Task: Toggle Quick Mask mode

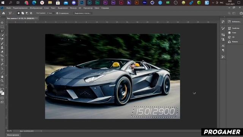Action: point(2,98)
